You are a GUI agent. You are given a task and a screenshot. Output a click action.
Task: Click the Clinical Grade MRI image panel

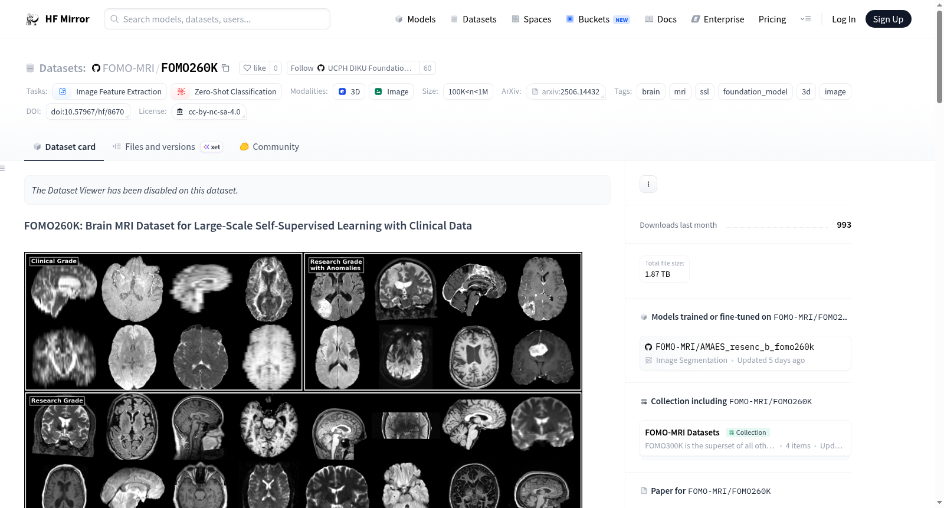(x=163, y=322)
